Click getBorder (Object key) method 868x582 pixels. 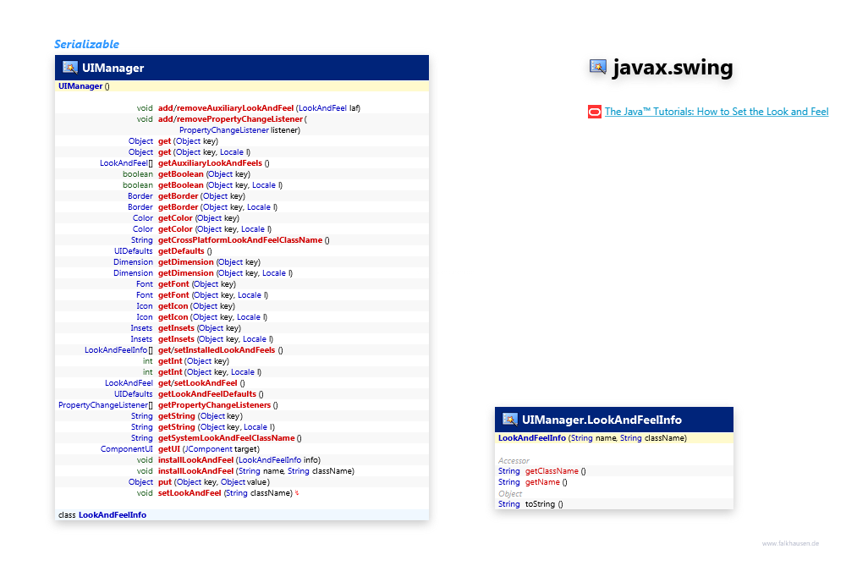(201, 196)
